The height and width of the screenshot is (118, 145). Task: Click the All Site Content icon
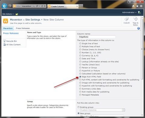5,44
